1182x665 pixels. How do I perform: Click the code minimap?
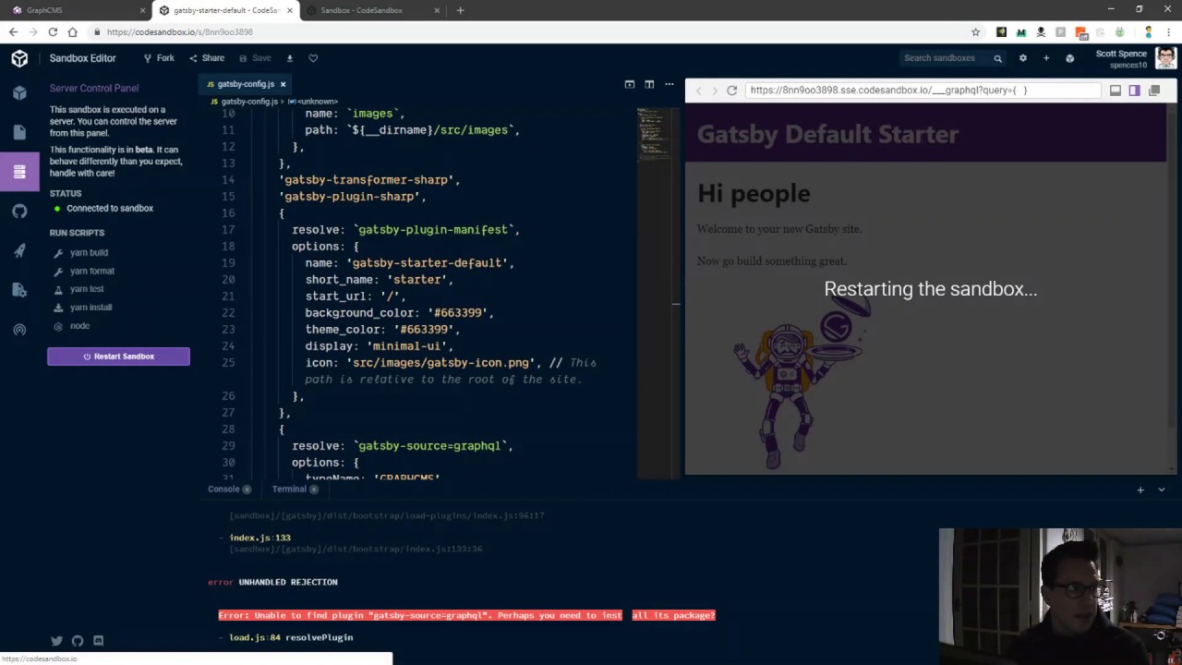(x=654, y=136)
